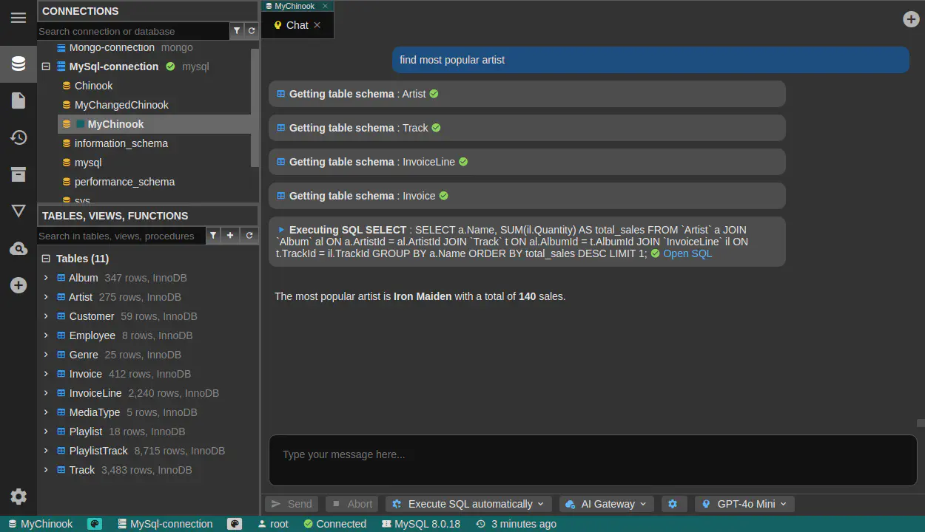Open the AI Gateway provider dropdown
Screen dimensions: 925x532
tap(606, 504)
